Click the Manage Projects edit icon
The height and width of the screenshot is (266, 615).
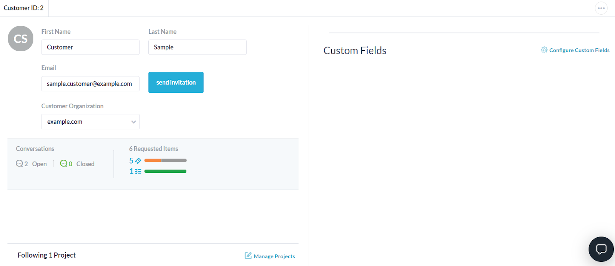click(x=248, y=256)
